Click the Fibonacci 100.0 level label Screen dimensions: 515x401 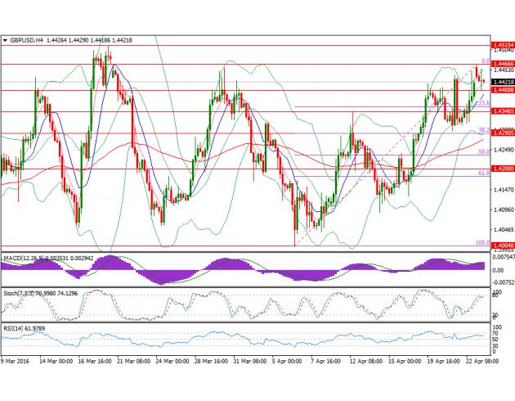(x=481, y=242)
